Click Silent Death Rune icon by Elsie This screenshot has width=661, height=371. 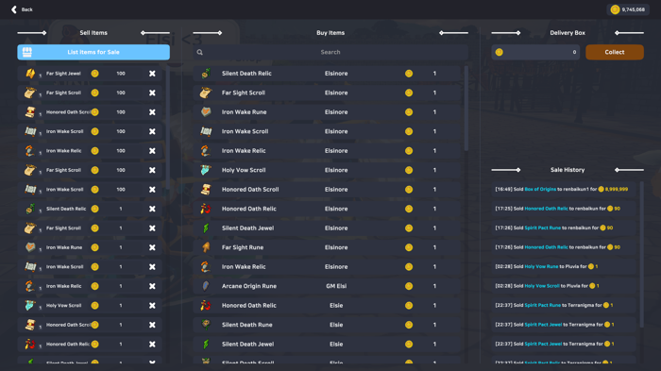pos(206,325)
